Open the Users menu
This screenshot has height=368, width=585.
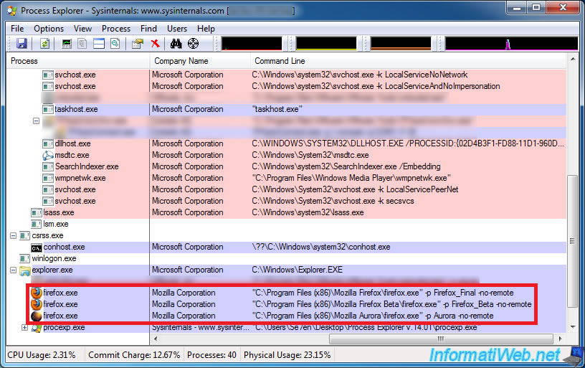[x=177, y=29]
